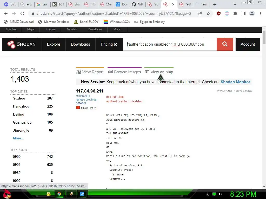Open the Extensions puzzle icon

[235, 13]
